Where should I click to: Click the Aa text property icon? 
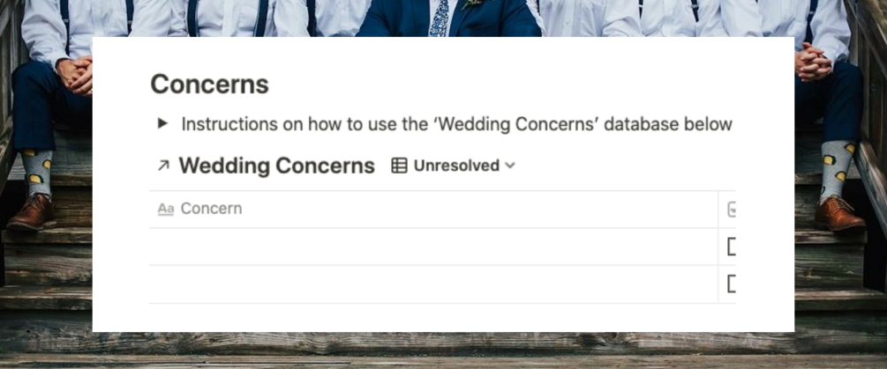coord(165,209)
